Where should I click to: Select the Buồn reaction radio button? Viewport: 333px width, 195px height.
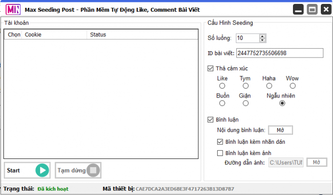coord(222,103)
